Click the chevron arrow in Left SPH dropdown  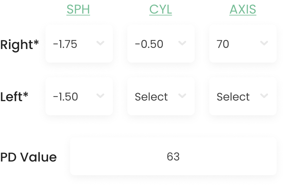pyautogui.click(x=100, y=96)
